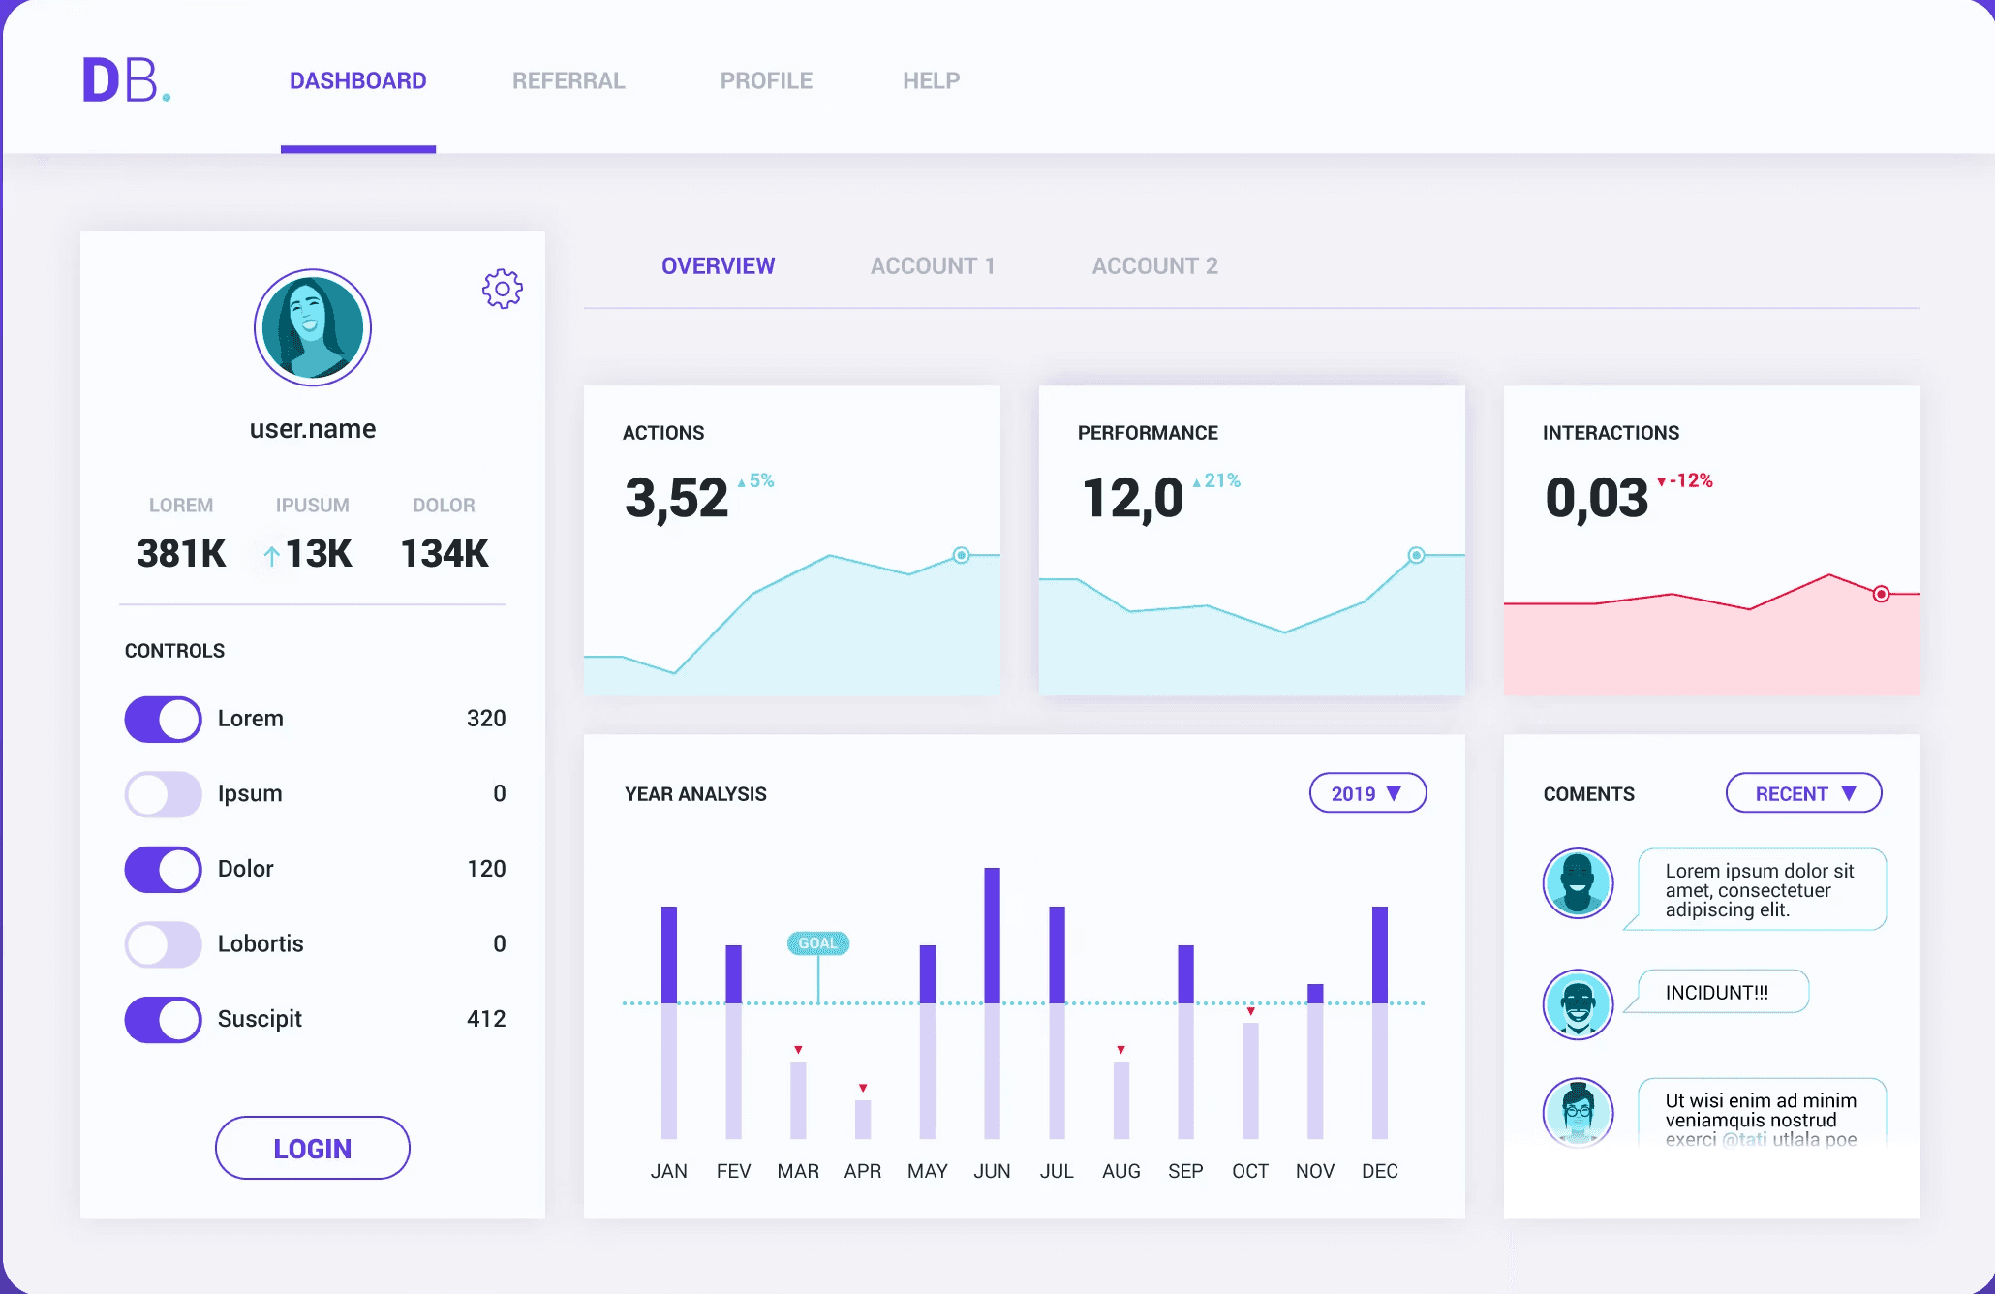This screenshot has height=1294, width=1995.
Task: Click the third commenter's avatar with glasses
Action: coord(1578,1113)
